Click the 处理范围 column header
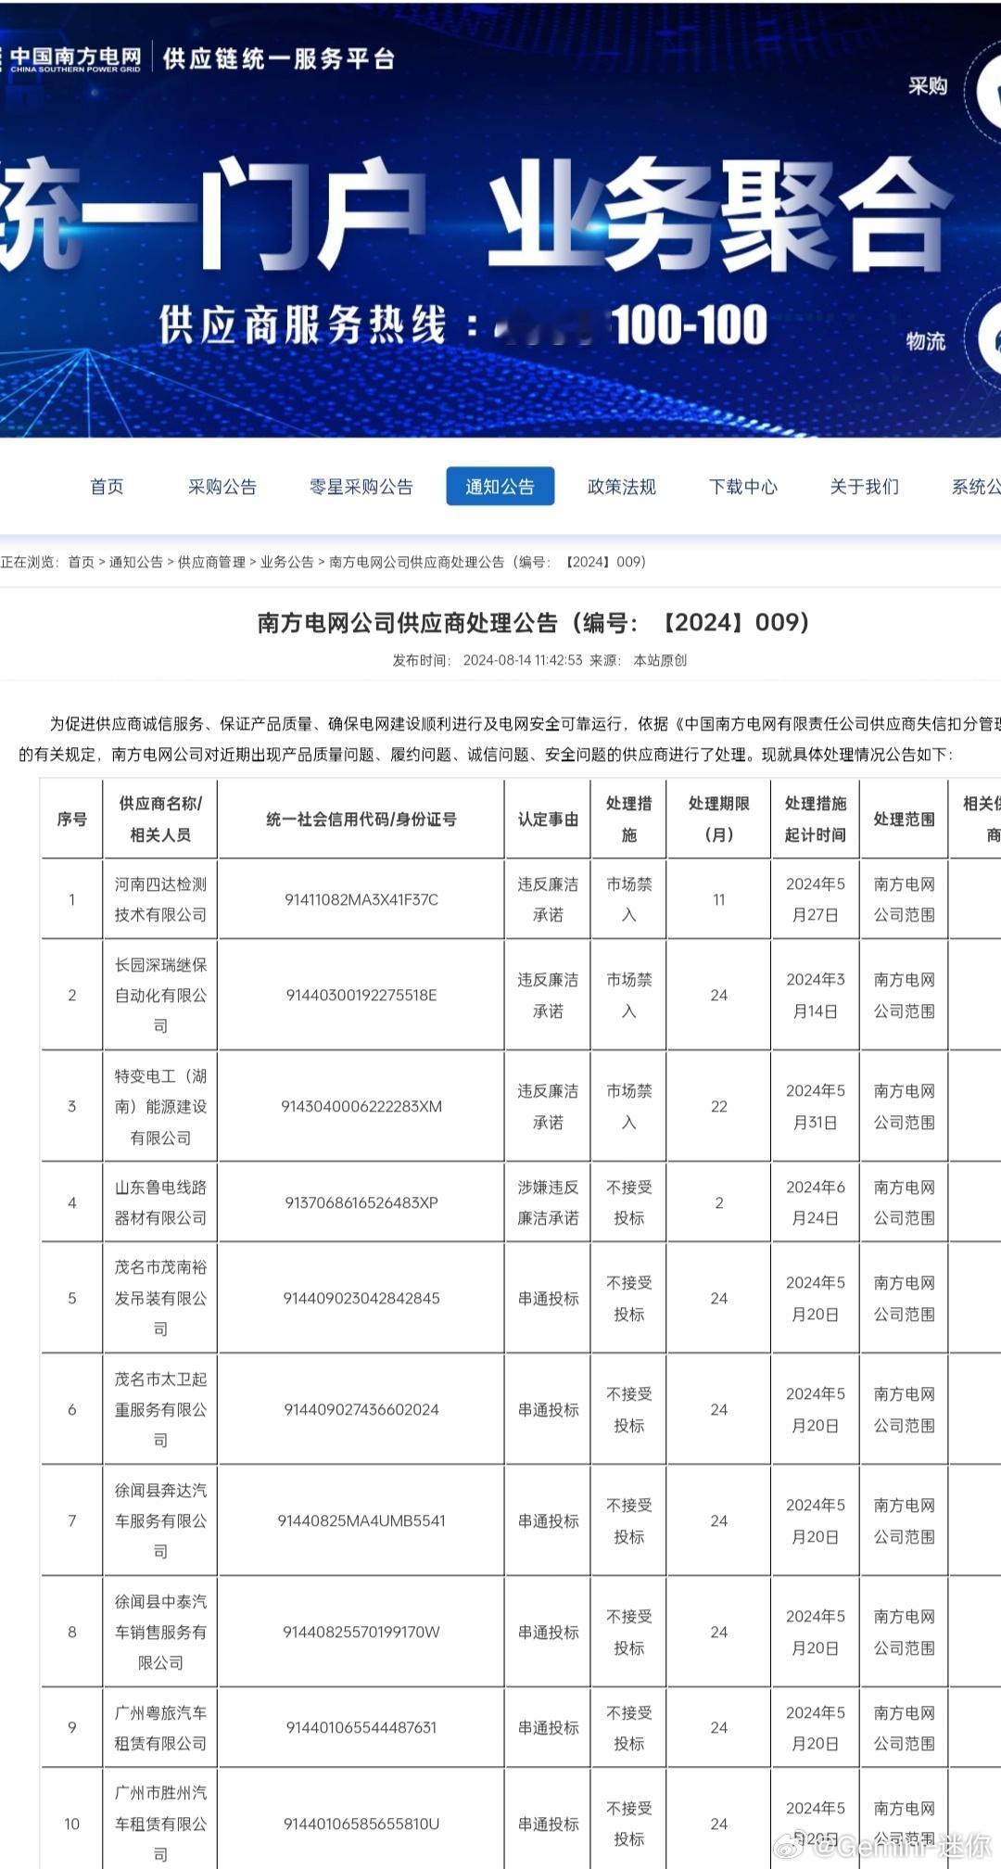This screenshot has height=1869, width=1001. [905, 819]
